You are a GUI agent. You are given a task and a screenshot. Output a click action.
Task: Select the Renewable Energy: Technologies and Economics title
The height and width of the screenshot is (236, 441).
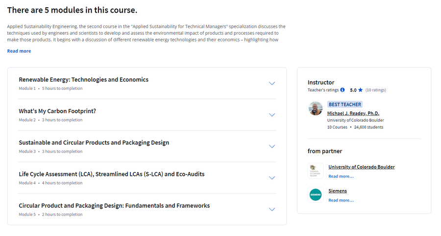[x=83, y=80]
